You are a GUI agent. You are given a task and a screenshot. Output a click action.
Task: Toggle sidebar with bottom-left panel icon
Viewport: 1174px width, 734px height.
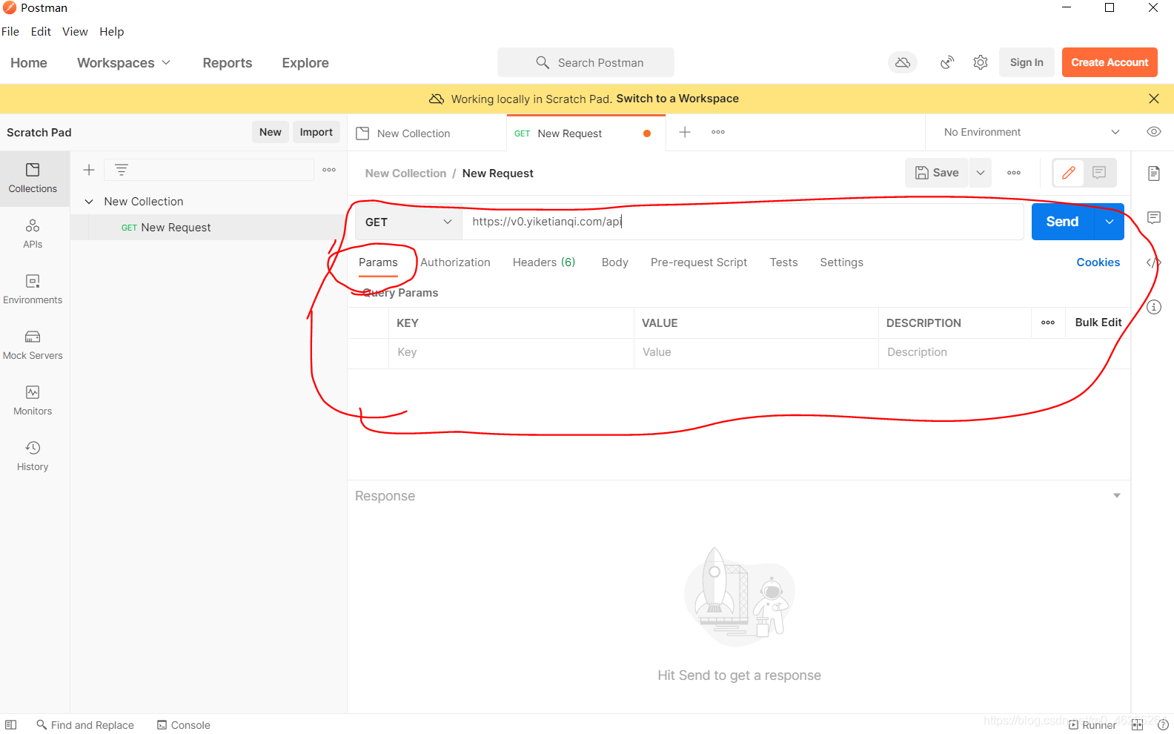click(10, 725)
